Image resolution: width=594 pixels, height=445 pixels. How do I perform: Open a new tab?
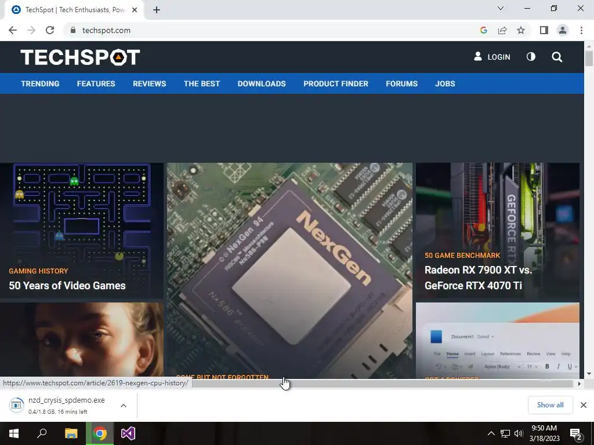(x=157, y=10)
